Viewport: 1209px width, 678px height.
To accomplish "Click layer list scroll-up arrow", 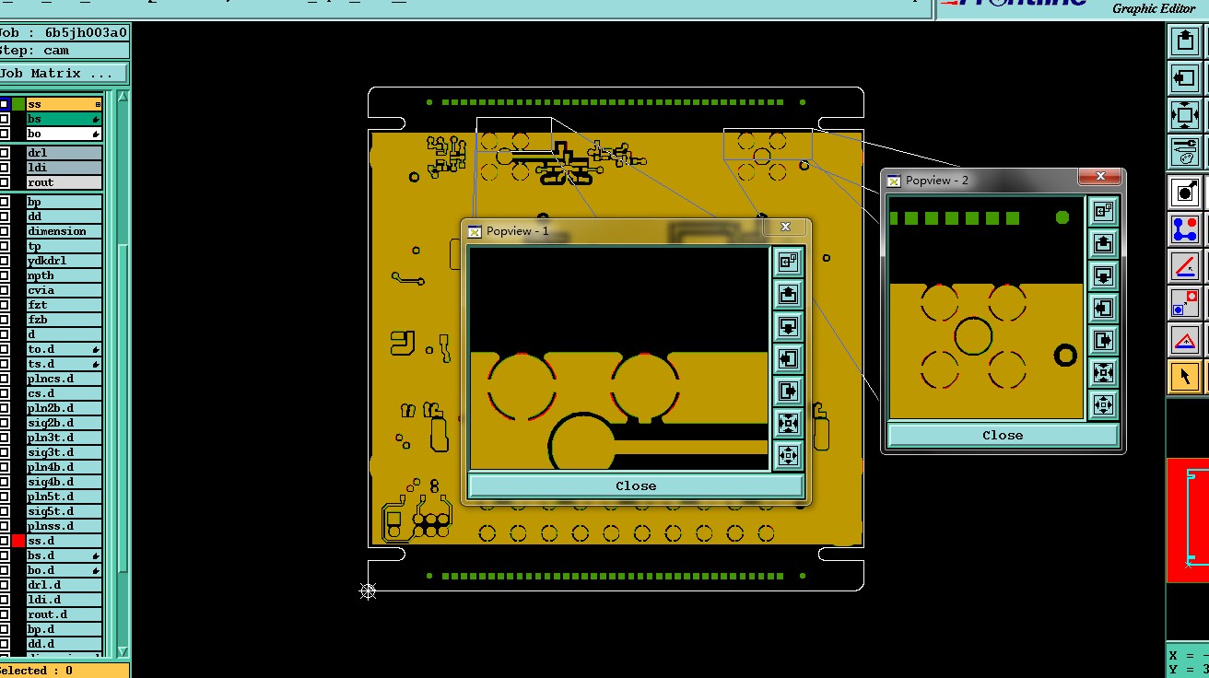I will tap(123, 96).
